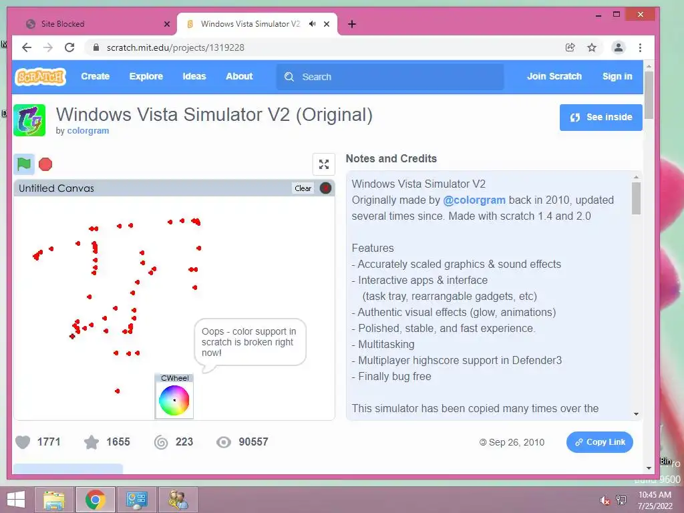Go forward in browser history
Screen dimensions: 684x513
[48, 47]
